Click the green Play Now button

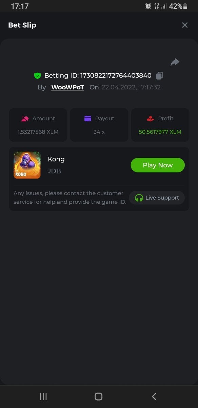pyautogui.click(x=158, y=165)
